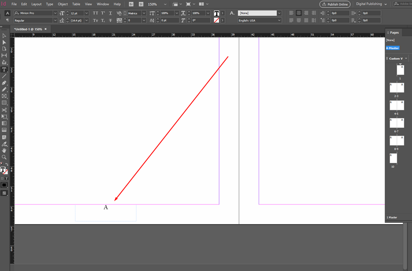Select the Gradient Swatch tool
412x271 pixels.
(4, 123)
